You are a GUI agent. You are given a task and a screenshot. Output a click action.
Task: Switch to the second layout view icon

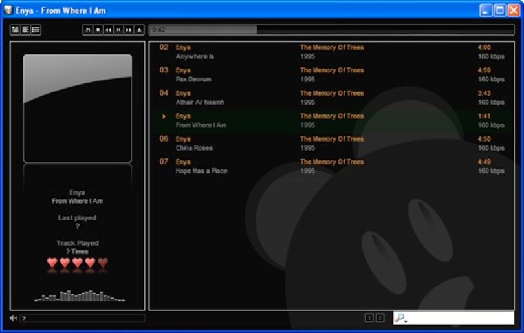point(25,29)
